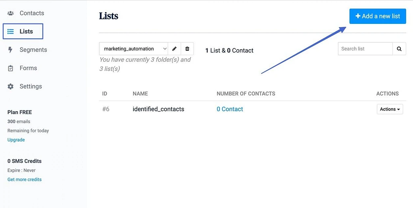Click the Upgrade plan link

click(x=16, y=140)
